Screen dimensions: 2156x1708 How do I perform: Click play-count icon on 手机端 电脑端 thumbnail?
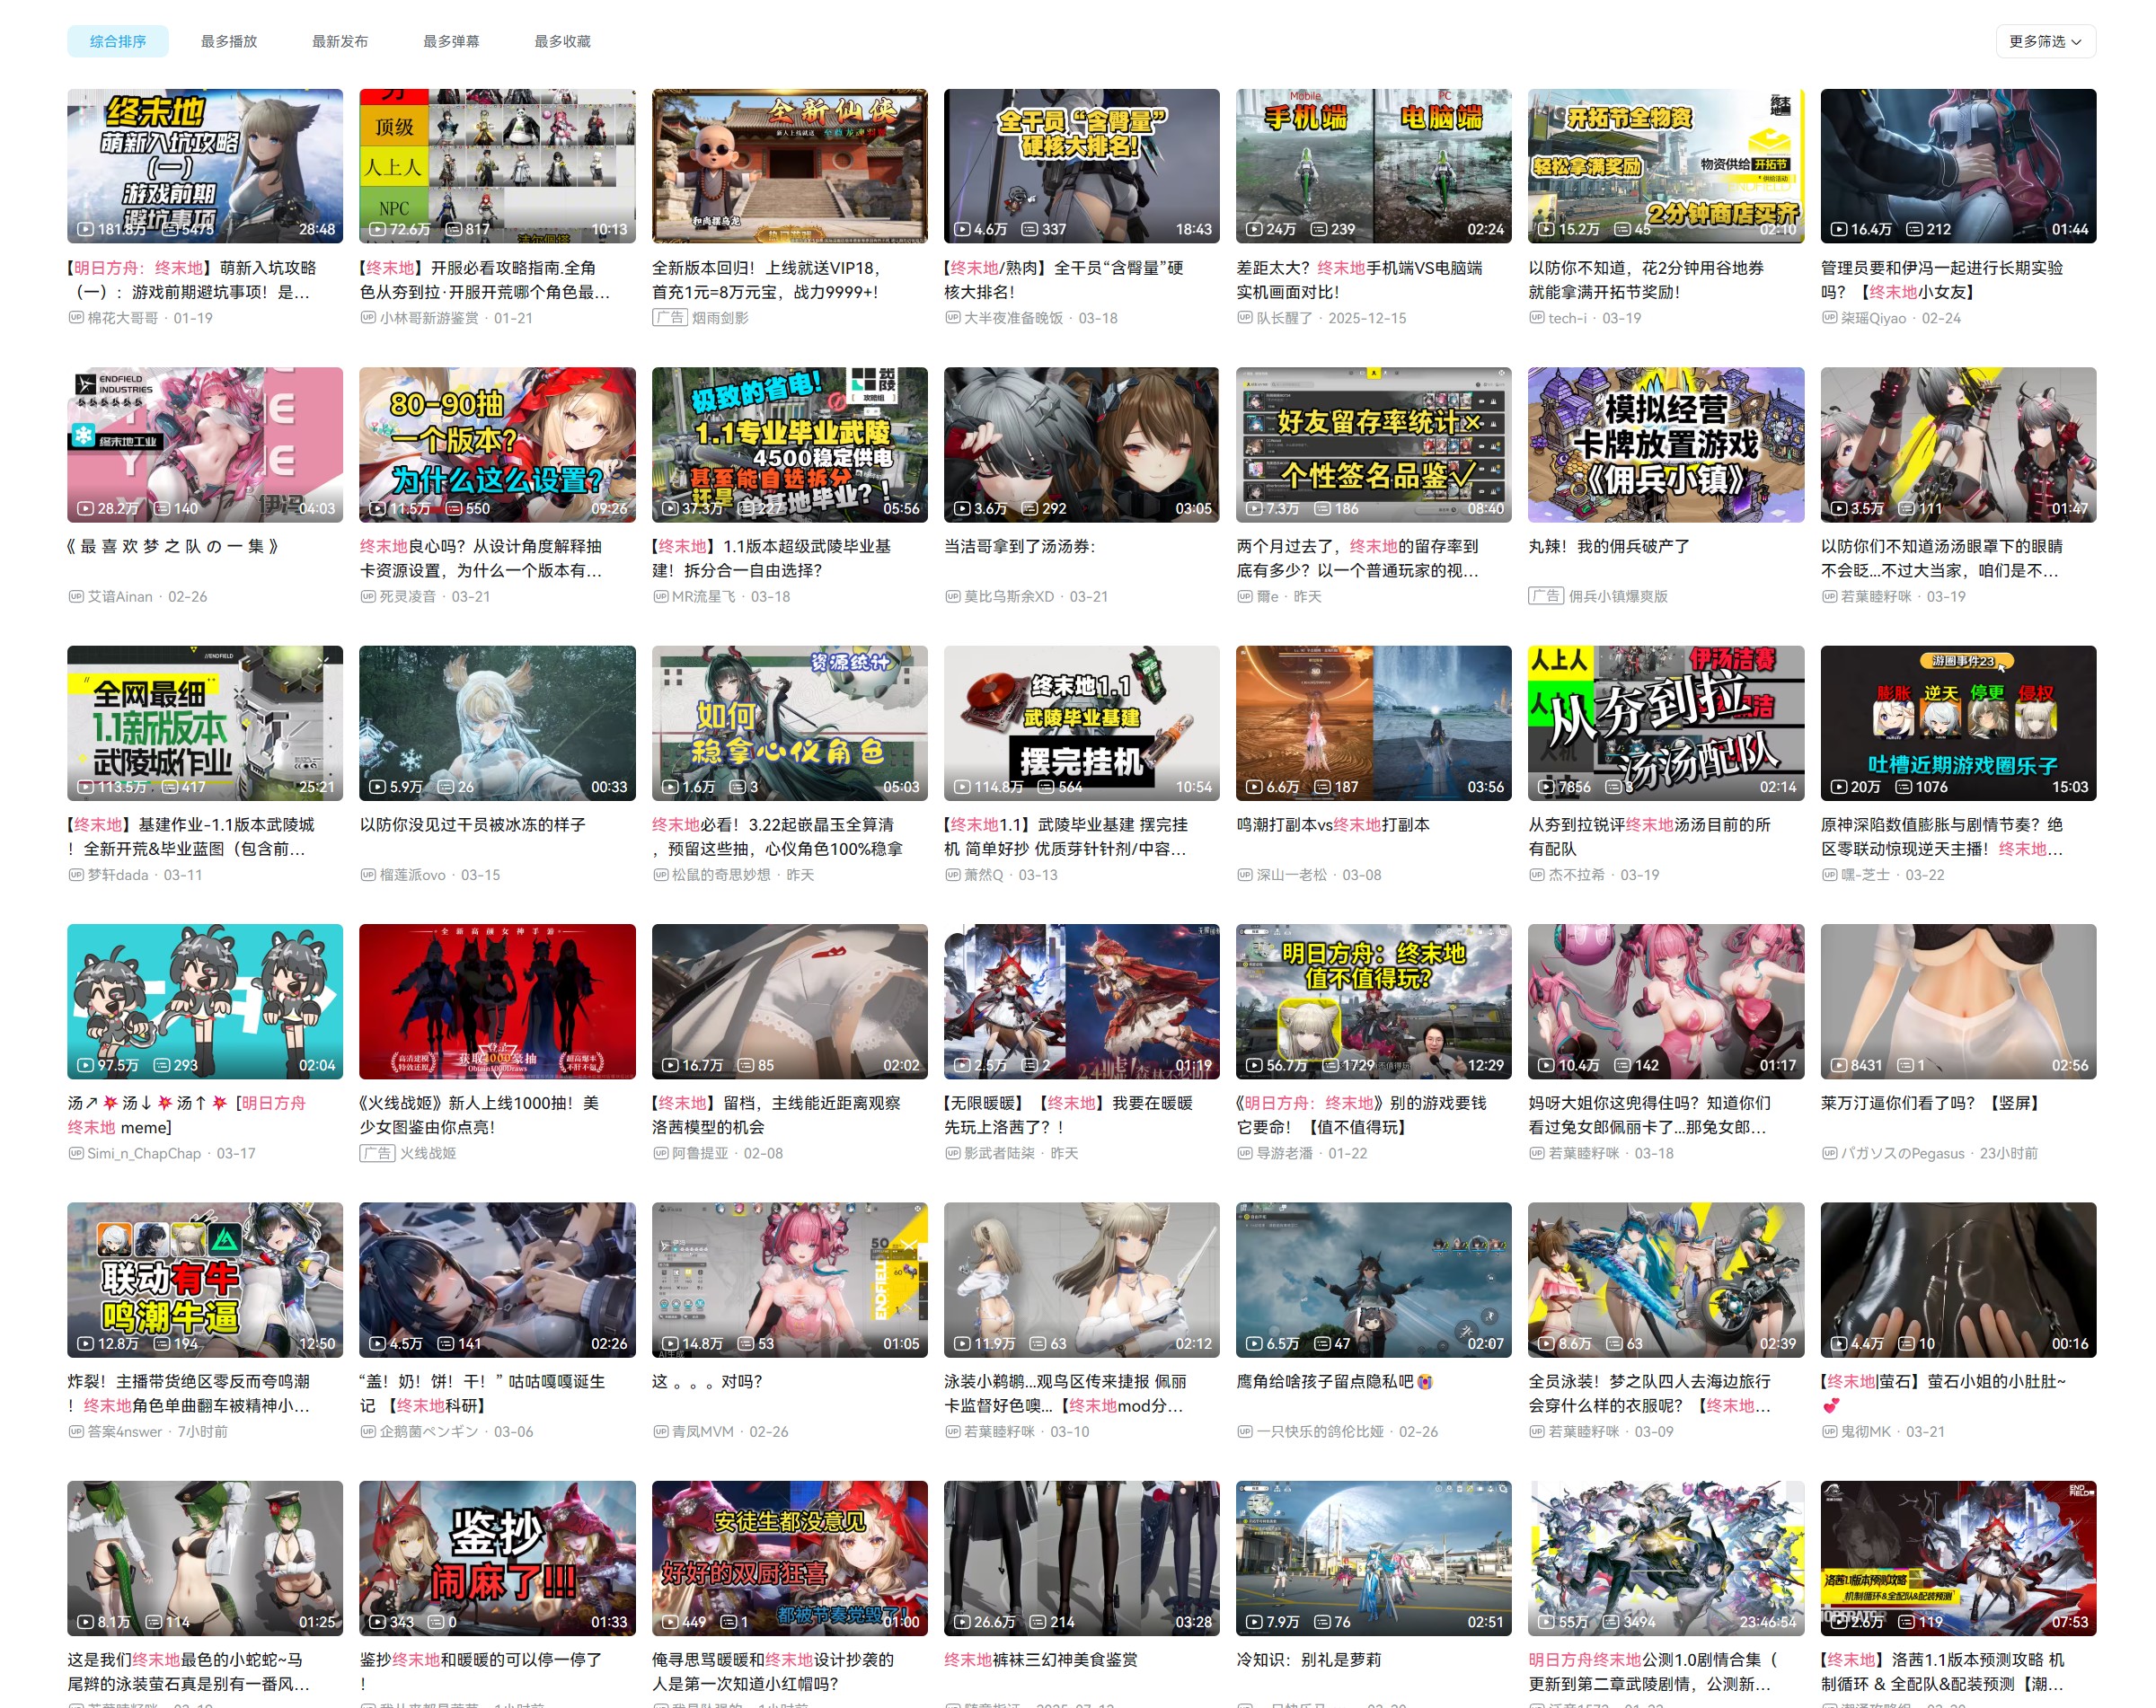1254,230
